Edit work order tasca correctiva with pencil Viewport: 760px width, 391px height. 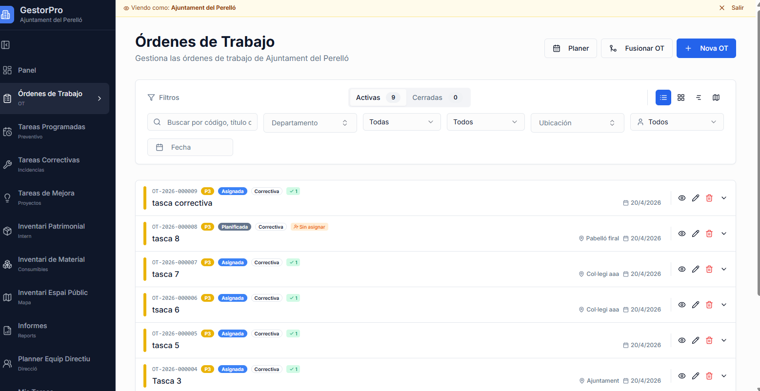[x=696, y=198]
